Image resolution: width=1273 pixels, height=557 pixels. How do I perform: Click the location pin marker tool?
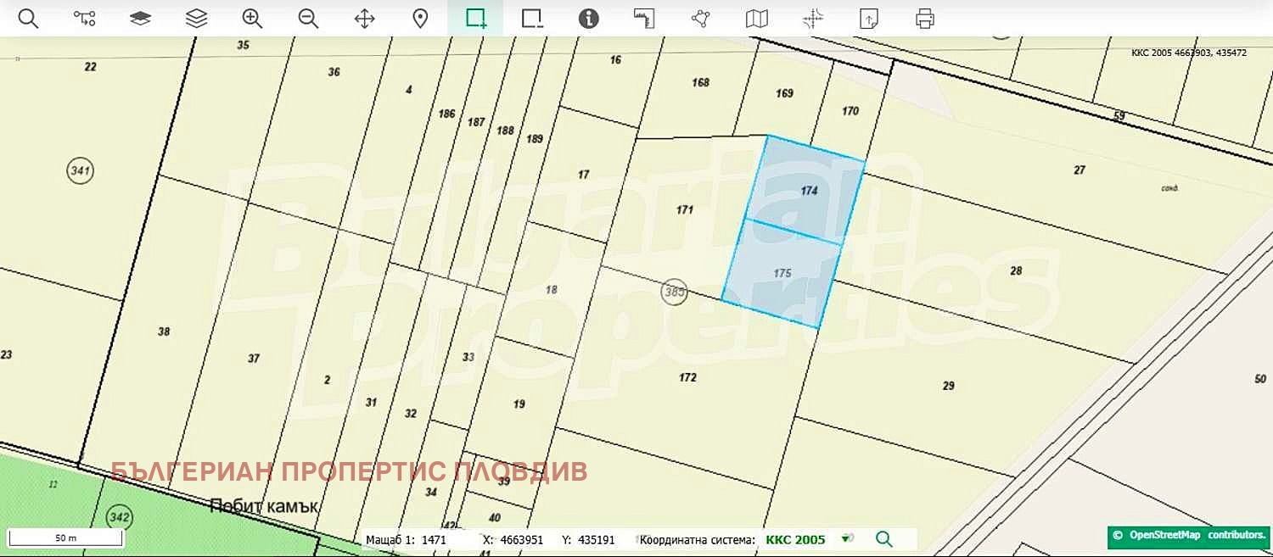[420, 19]
